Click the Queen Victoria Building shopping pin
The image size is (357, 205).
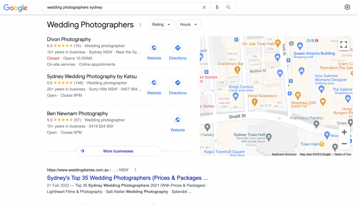point(300,46)
